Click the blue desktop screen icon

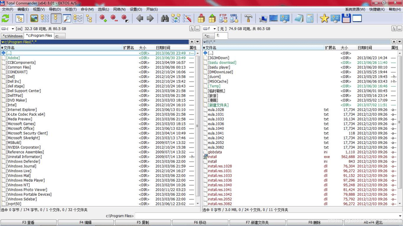click(274, 19)
